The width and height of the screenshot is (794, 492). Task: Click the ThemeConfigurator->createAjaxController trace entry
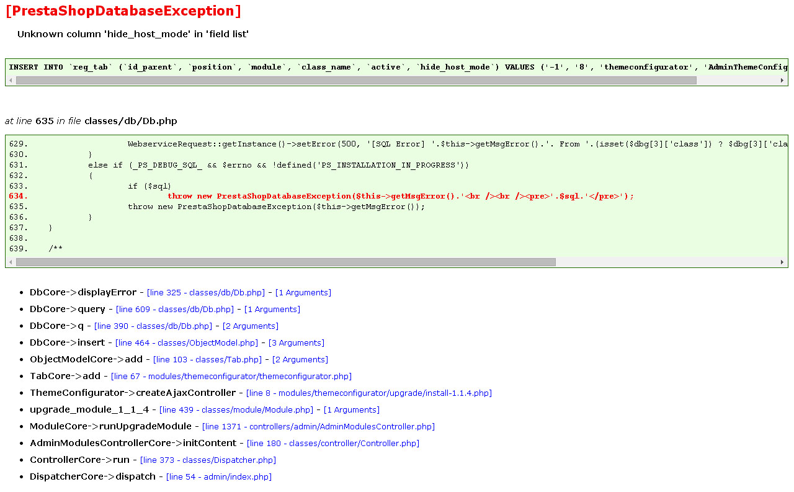pos(133,393)
